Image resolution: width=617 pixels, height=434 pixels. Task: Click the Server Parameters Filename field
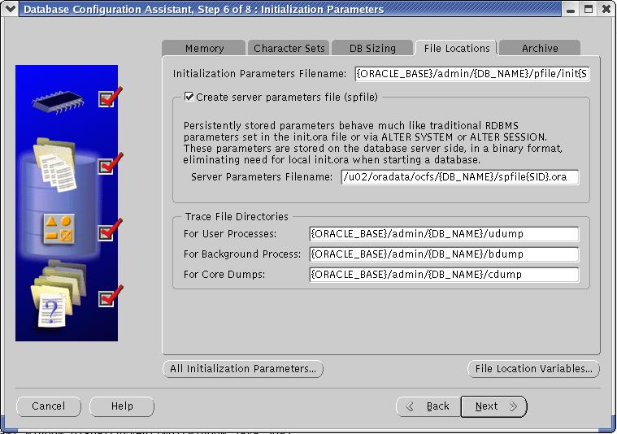460,177
